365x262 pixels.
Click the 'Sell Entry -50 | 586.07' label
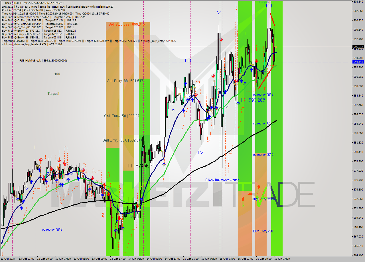[x=122, y=116]
